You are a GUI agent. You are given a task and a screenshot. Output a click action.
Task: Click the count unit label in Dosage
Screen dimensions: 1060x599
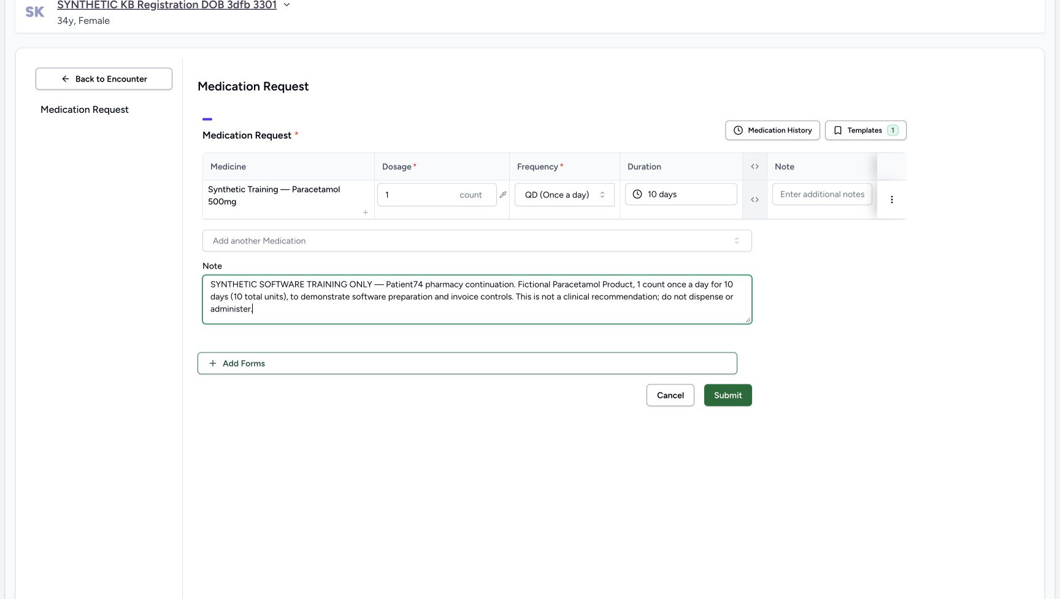470,195
